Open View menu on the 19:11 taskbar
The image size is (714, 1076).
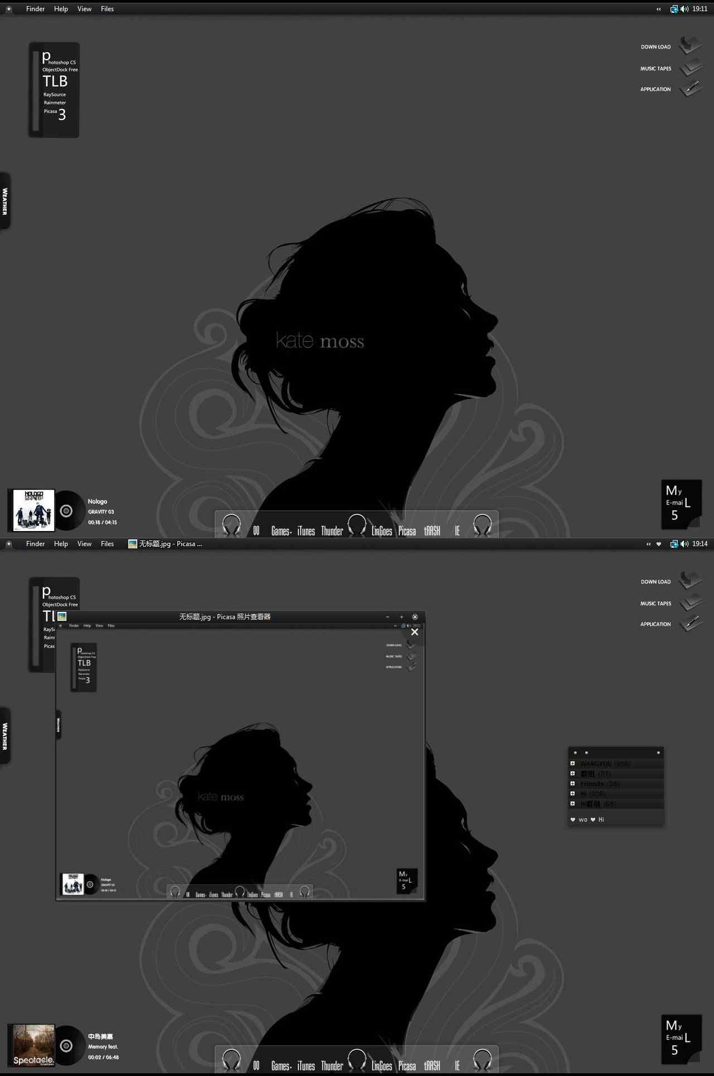(84, 9)
